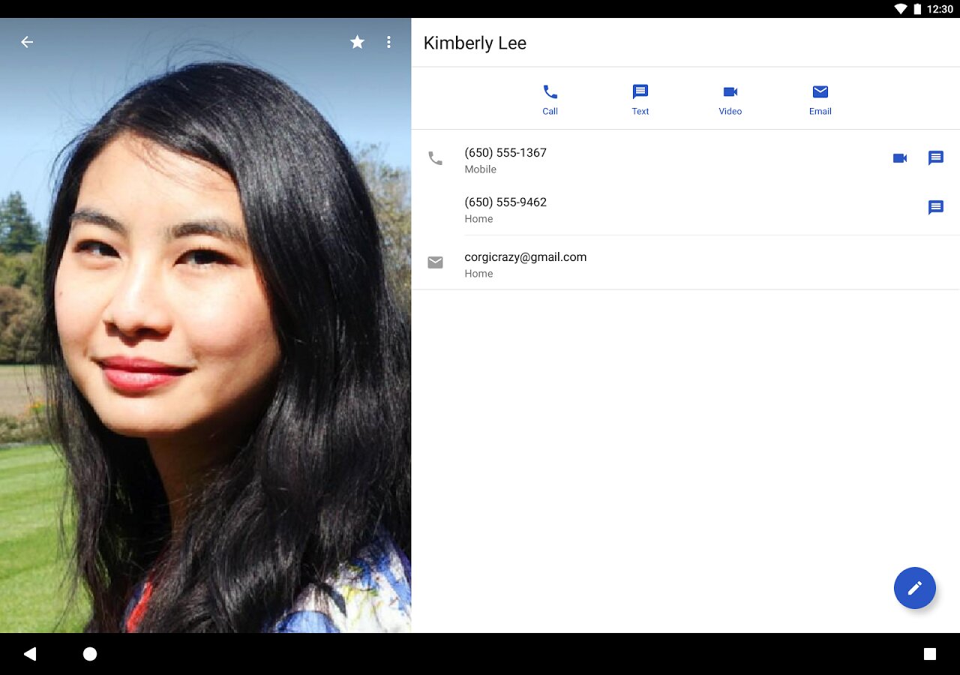Image resolution: width=960 pixels, height=675 pixels.
Task: Start a Video call from action bar
Action: coord(730,99)
